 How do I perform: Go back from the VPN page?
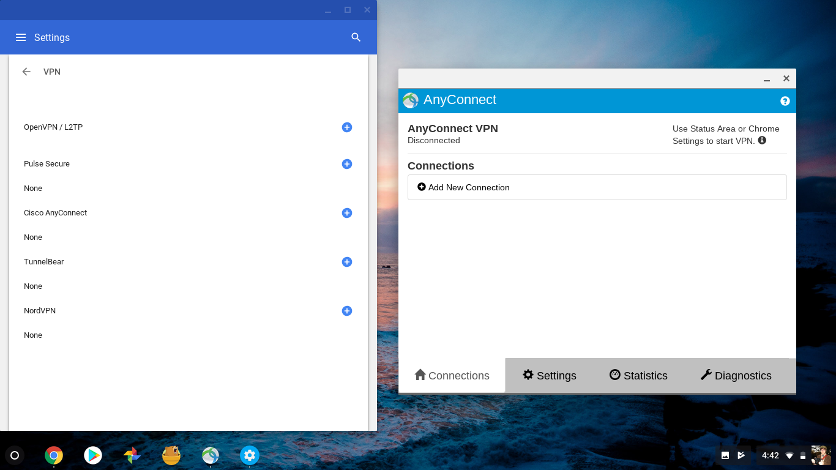tap(26, 72)
